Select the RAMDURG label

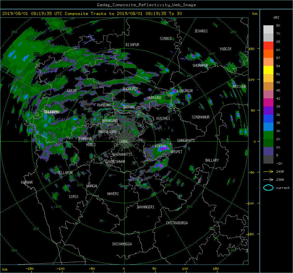click(104, 105)
